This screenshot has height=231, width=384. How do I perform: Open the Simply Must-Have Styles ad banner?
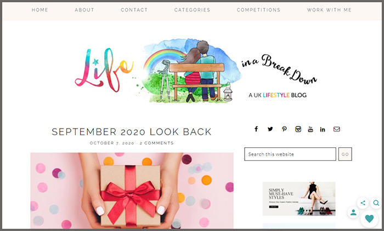(x=299, y=199)
